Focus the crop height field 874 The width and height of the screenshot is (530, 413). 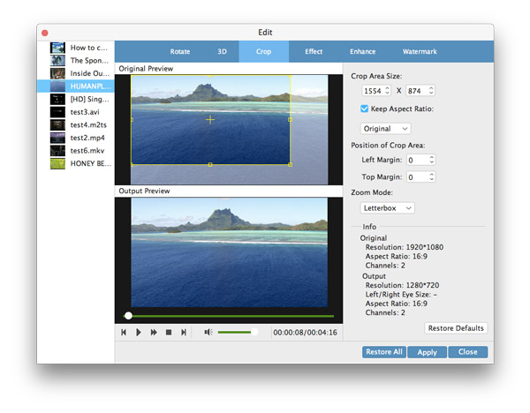pos(417,91)
